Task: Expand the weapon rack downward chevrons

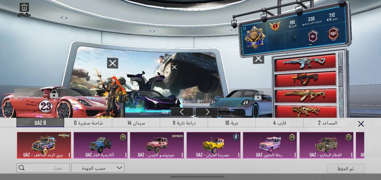Action: tap(341, 103)
